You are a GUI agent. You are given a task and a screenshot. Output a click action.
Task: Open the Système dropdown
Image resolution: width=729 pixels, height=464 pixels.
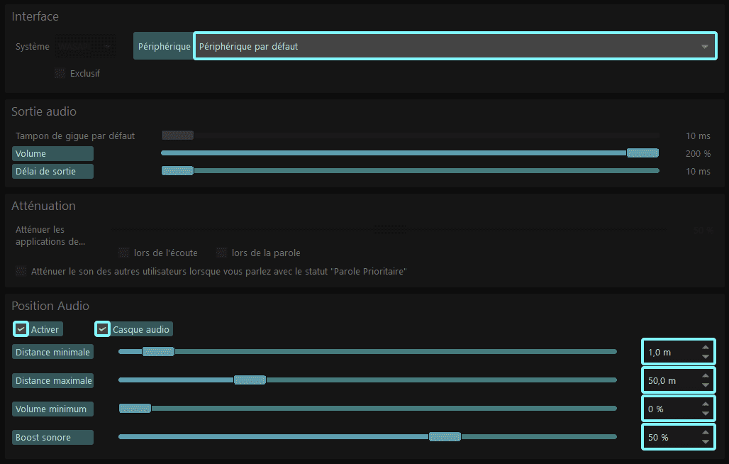86,47
